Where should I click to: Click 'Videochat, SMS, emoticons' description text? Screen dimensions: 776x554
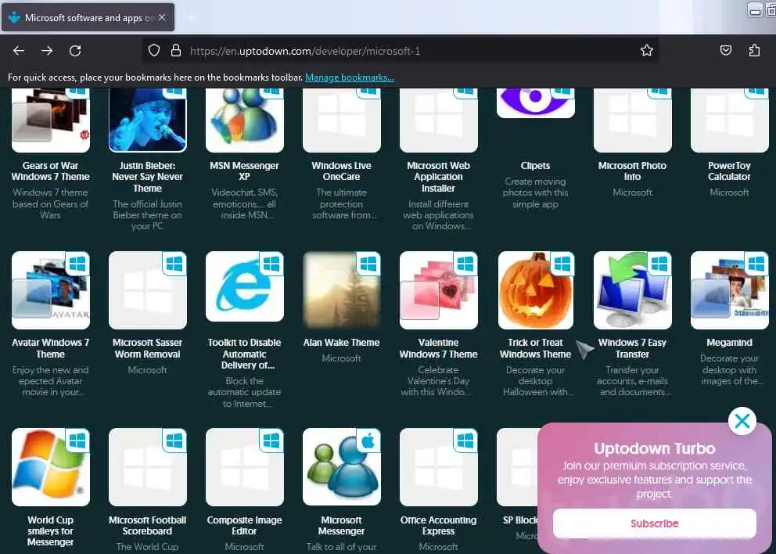(x=245, y=203)
